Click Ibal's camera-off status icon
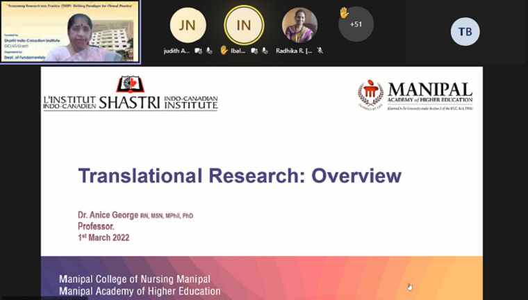This screenshot has width=528, height=300. coord(255,51)
